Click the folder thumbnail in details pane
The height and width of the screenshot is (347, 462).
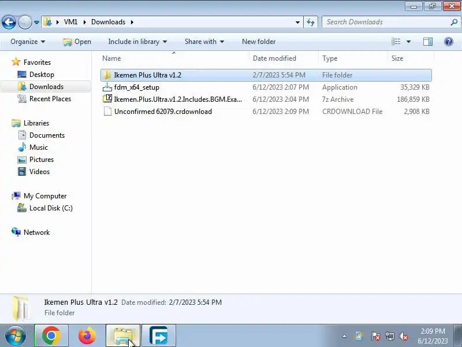21,308
